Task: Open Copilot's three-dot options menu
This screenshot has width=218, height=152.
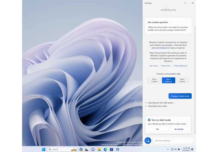Action: click(185, 3)
